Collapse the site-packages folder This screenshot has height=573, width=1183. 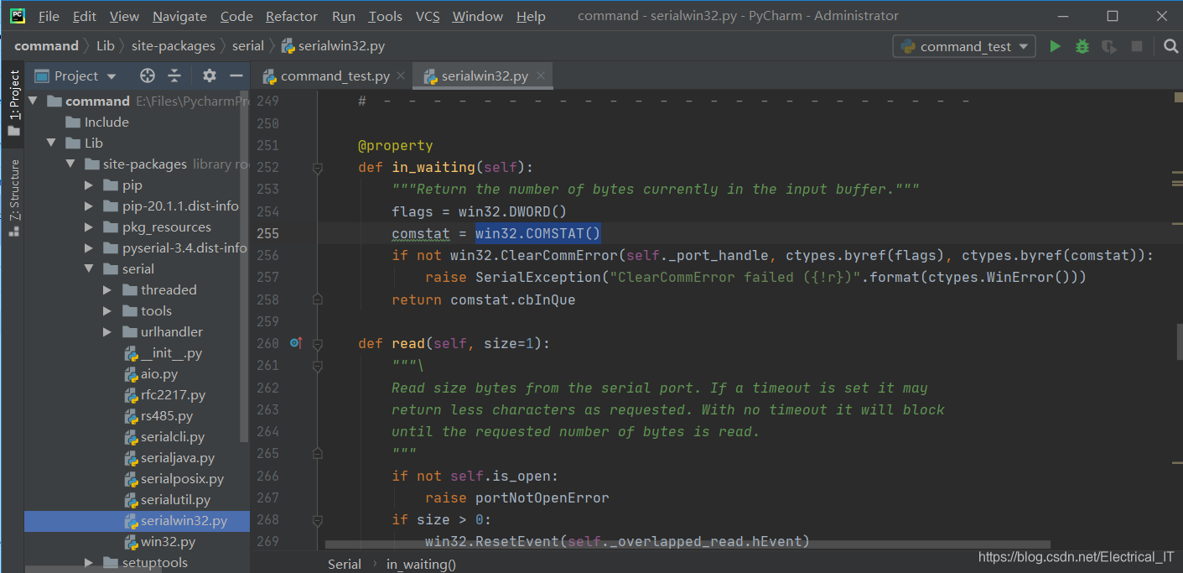pyautogui.click(x=70, y=164)
